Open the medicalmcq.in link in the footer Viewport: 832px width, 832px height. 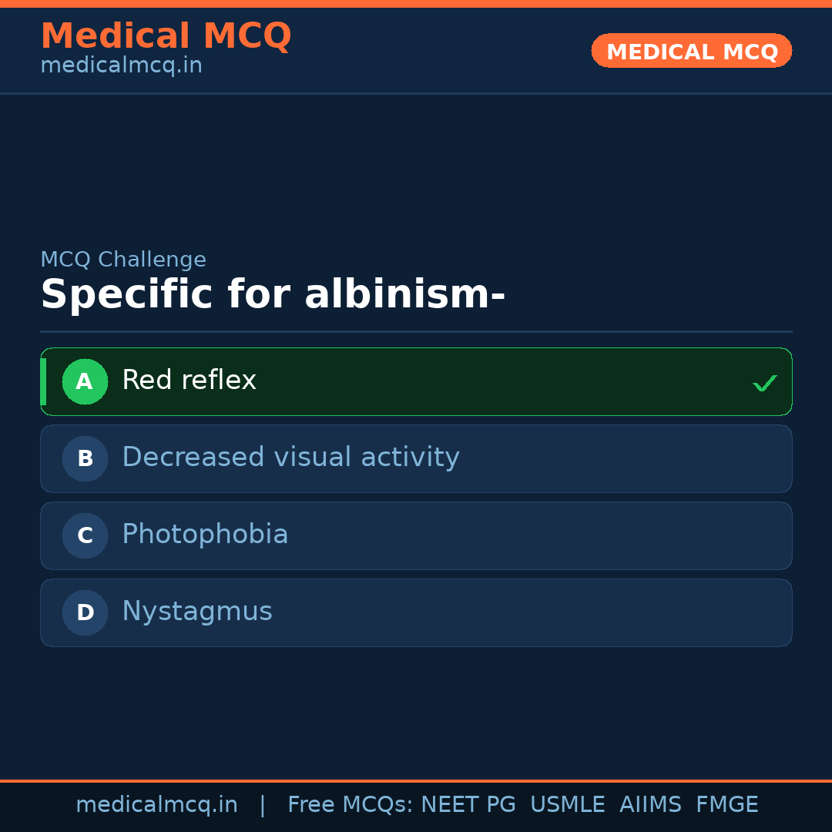pyautogui.click(x=156, y=805)
